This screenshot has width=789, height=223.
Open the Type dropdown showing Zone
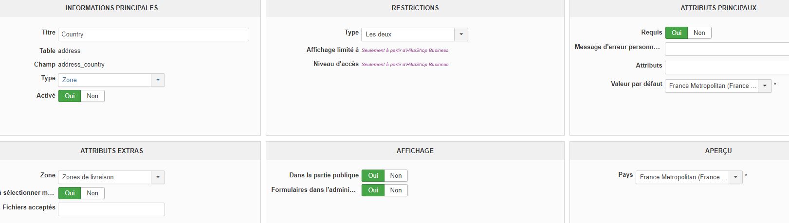[x=111, y=80]
